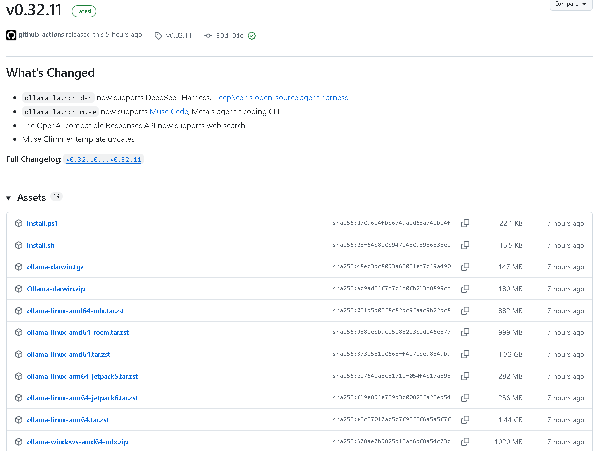Click the package icon for ollama-windows-amd64-mlx.zip
This screenshot has width=598, height=451.
pyautogui.click(x=19, y=442)
